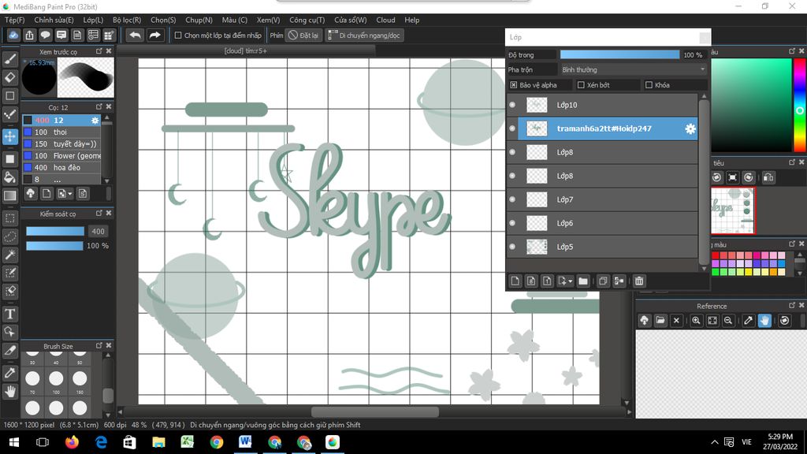807x454 pixels.
Task: Open the Tệp(F) menu
Action: coord(14,20)
